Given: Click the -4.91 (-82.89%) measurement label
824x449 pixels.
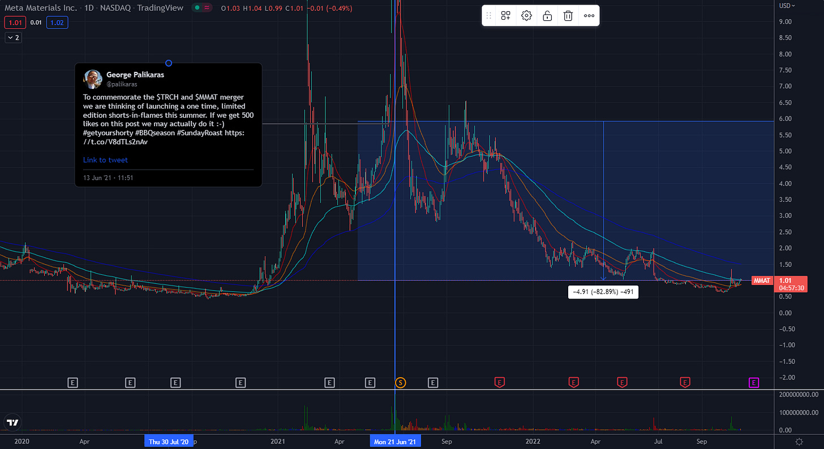Looking at the screenshot, I should 602,292.
